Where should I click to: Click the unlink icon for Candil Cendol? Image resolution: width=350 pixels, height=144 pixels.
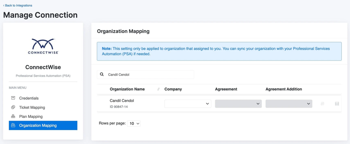322,104
